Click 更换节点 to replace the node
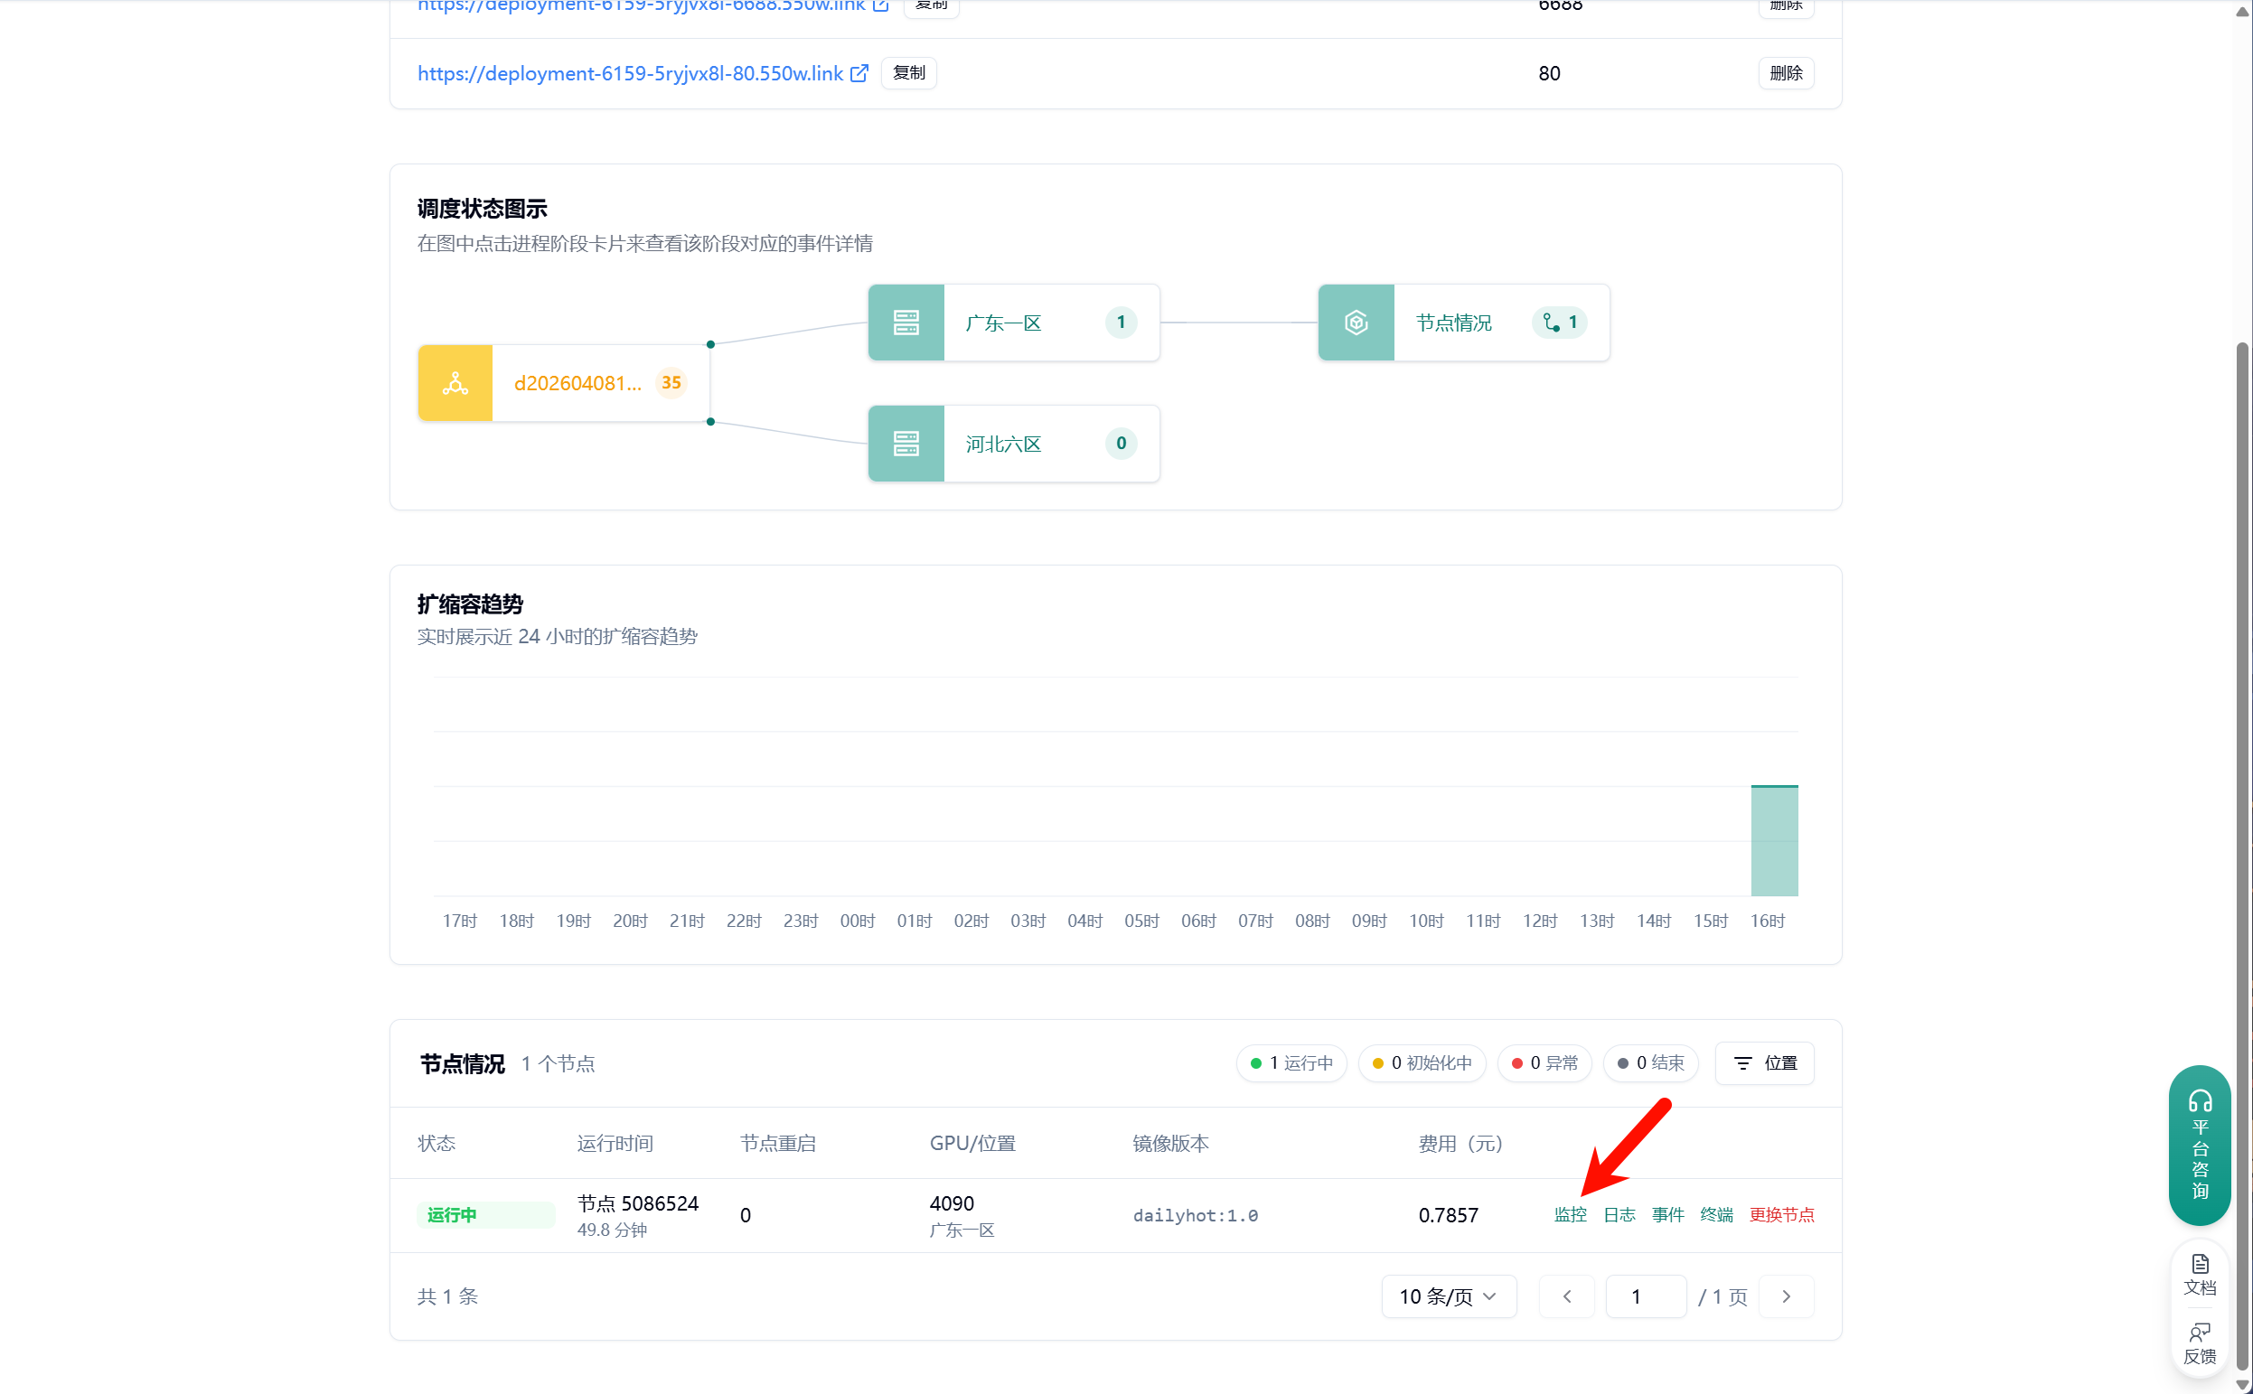 point(1781,1214)
